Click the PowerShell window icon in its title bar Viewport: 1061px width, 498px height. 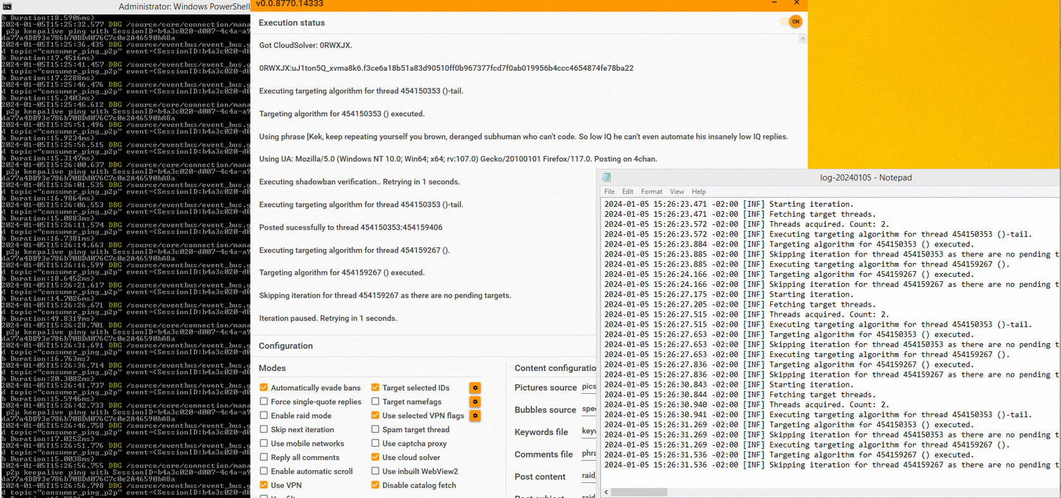click(7, 6)
